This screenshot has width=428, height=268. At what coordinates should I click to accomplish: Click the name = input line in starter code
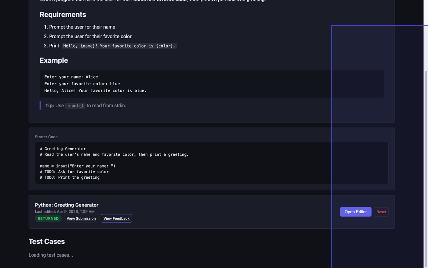click(77, 166)
